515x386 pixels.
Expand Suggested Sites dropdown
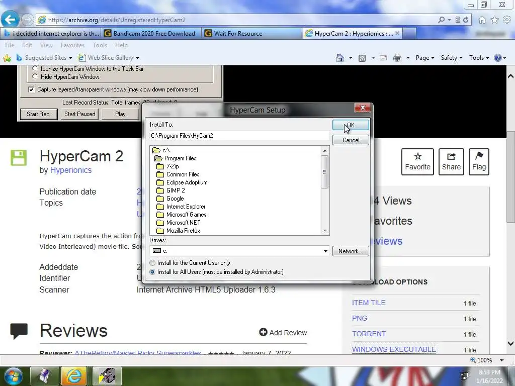pos(70,58)
